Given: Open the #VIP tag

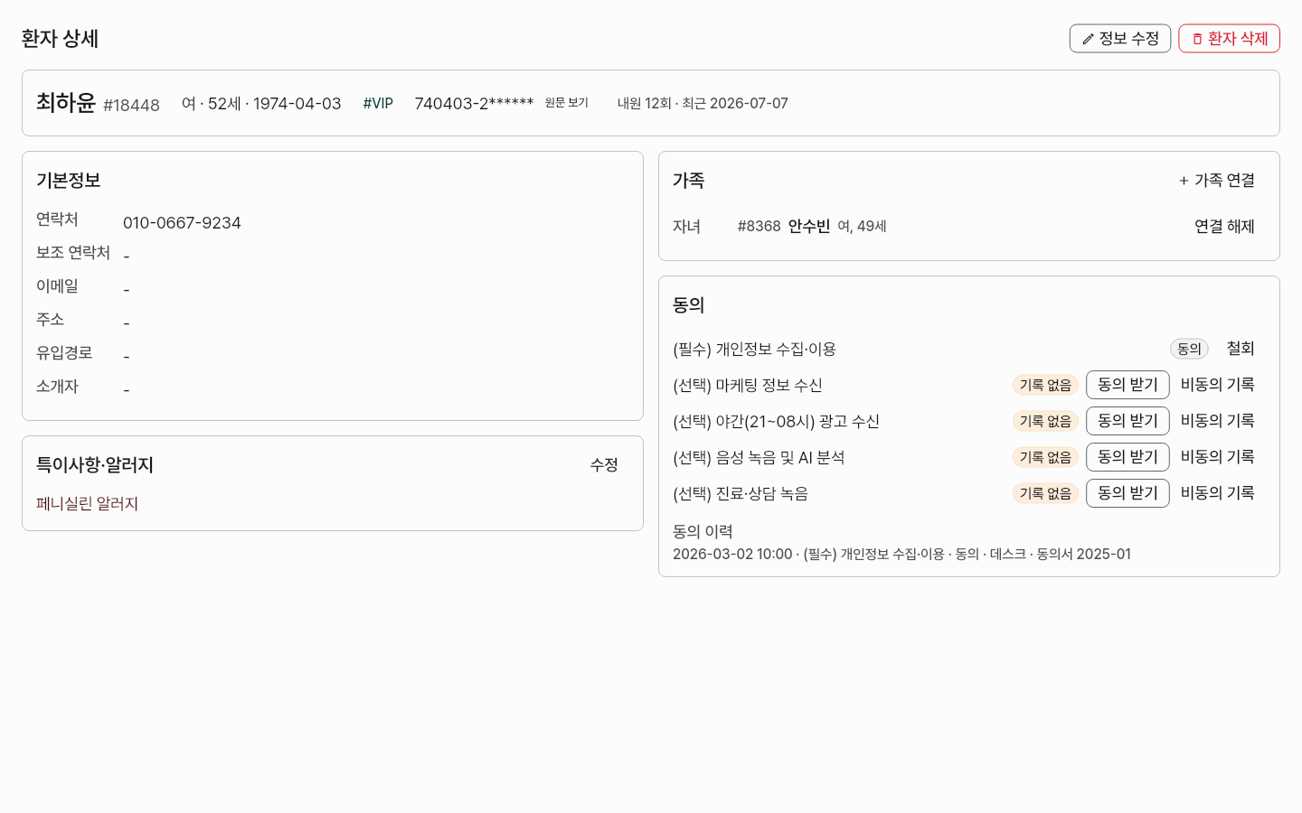Looking at the screenshot, I should [378, 104].
